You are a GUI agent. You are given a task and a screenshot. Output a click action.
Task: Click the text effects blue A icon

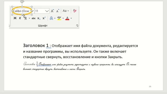(x=51, y=18)
